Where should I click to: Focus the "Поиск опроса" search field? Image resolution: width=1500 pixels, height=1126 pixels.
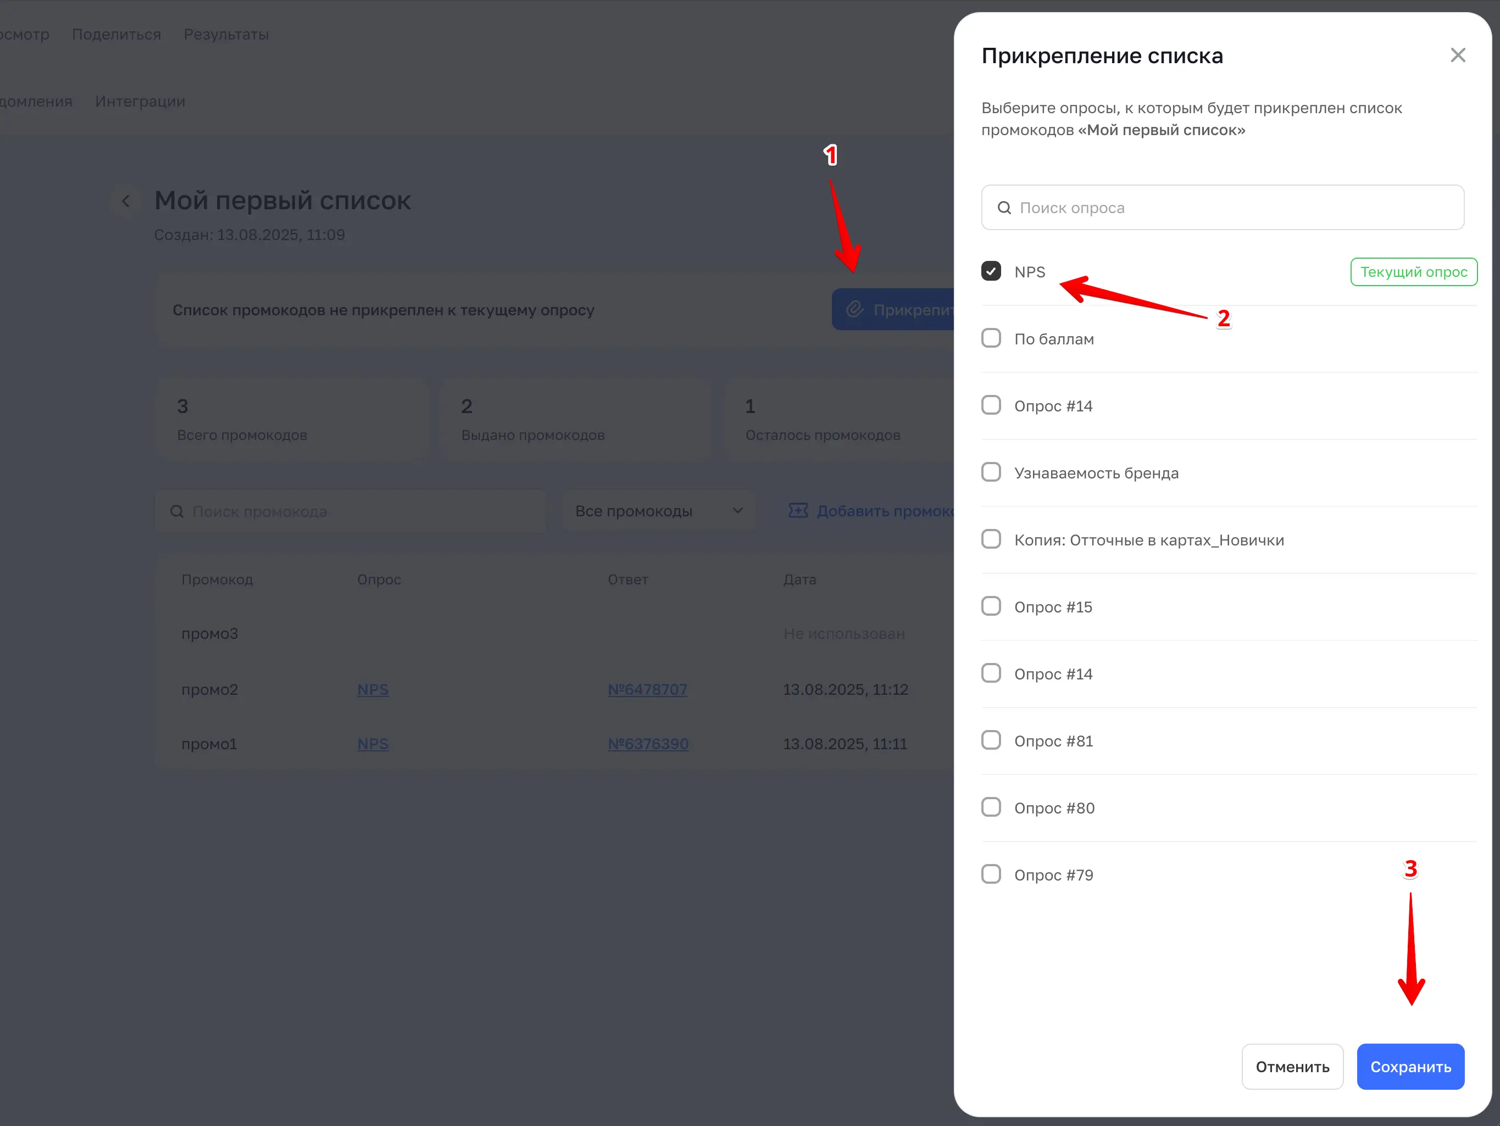[1223, 208]
